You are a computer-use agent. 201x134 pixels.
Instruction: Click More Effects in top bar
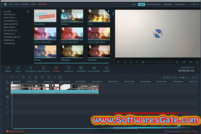tap(154, 4)
